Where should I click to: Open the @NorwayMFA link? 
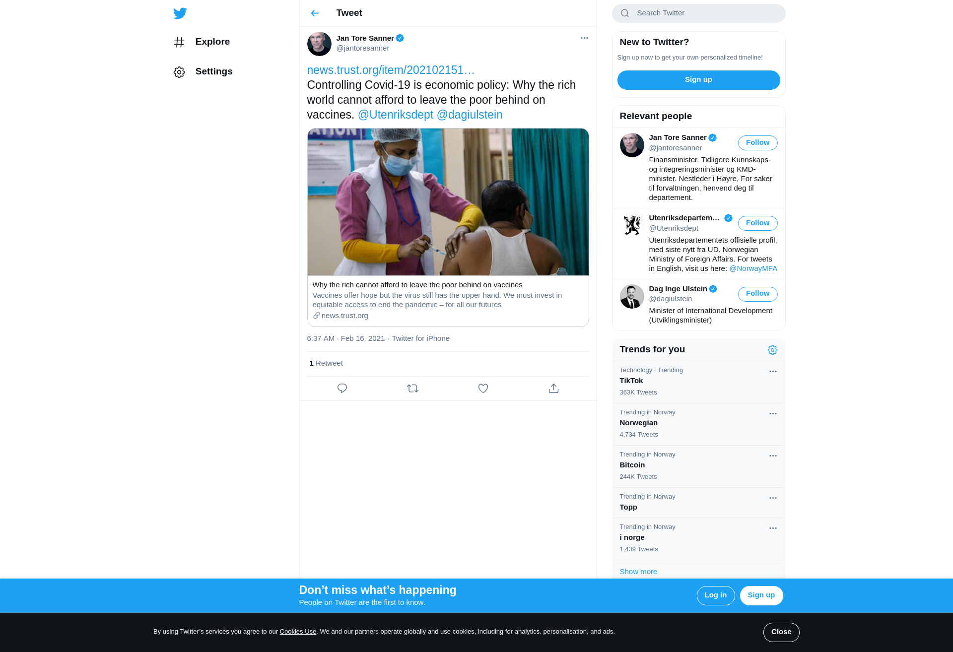[753, 268]
